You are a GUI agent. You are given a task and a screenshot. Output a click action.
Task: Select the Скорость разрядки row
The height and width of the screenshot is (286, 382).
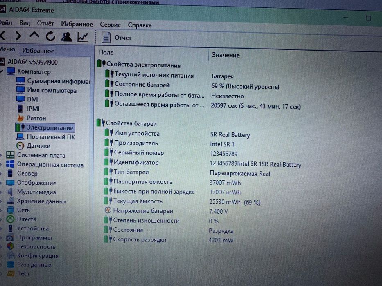pos(168,240)
